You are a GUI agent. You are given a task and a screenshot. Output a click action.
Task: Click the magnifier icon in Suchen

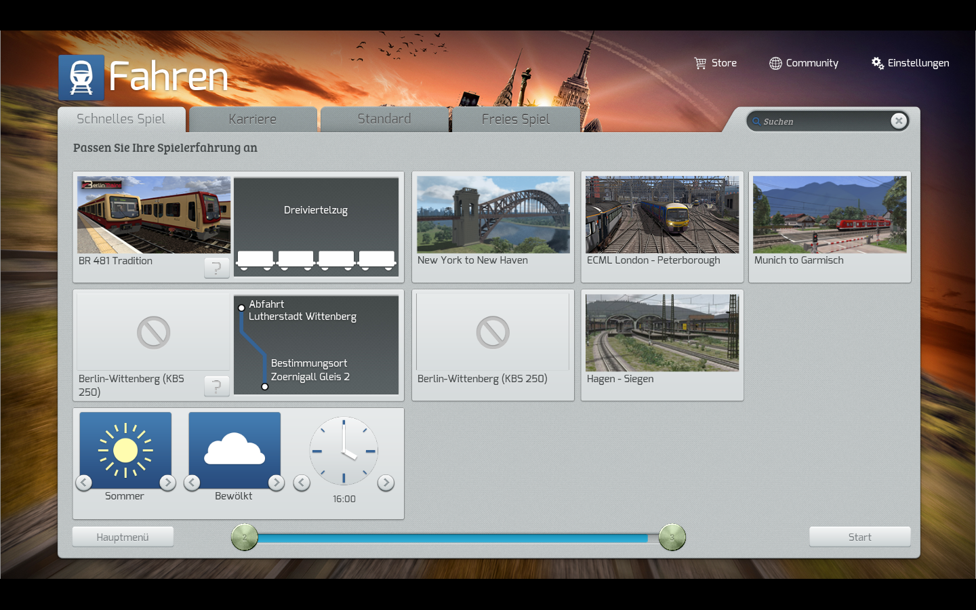click(x=756, y=121)
